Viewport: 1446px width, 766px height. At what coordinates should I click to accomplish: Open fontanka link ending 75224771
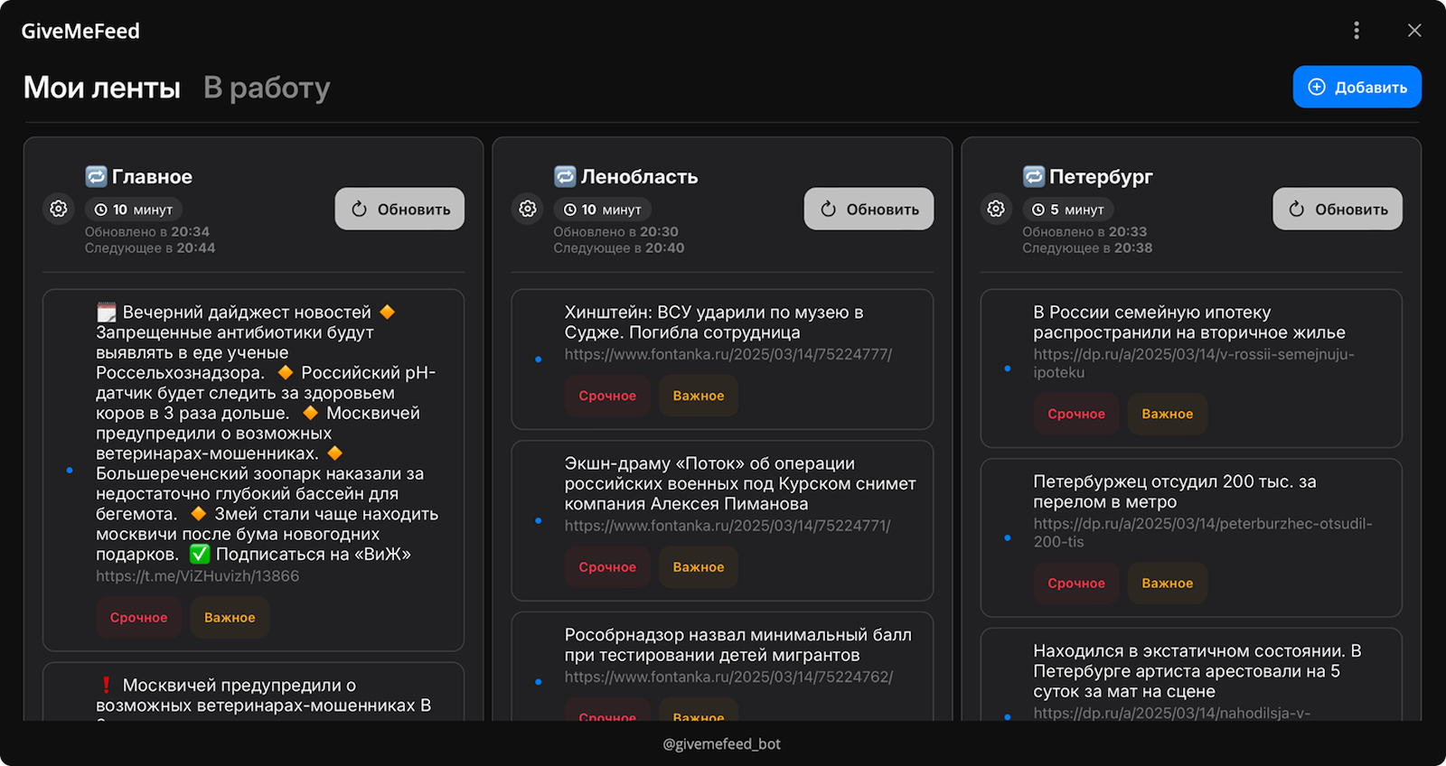click(728, 526)
